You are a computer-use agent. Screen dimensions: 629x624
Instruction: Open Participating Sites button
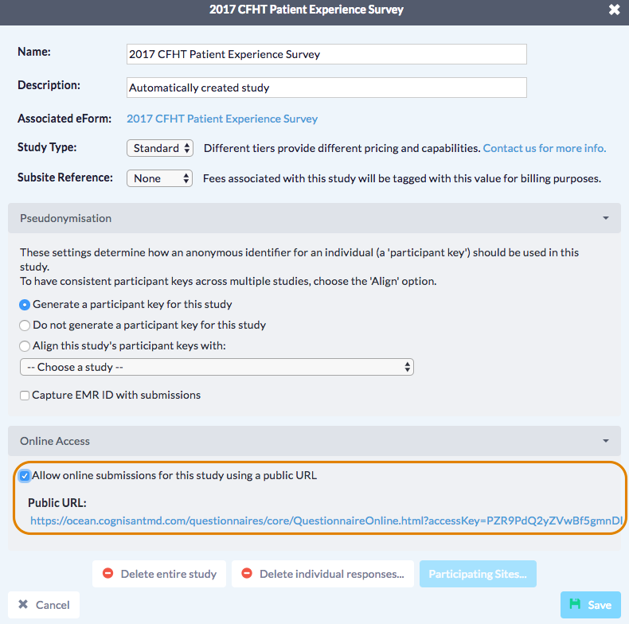point(478,574)
